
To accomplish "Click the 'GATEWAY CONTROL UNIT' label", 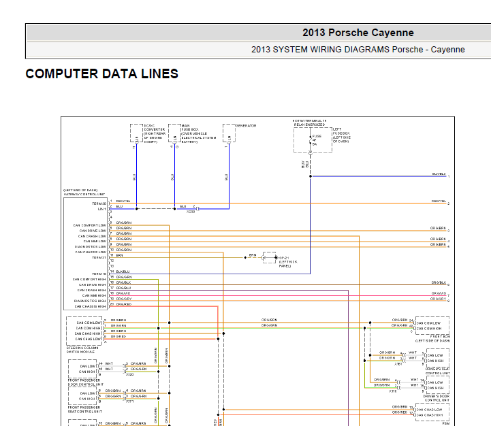I will 84,194.
